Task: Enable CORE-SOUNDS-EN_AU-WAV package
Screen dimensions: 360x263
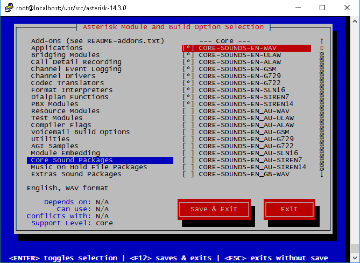Action: point(188,111)
